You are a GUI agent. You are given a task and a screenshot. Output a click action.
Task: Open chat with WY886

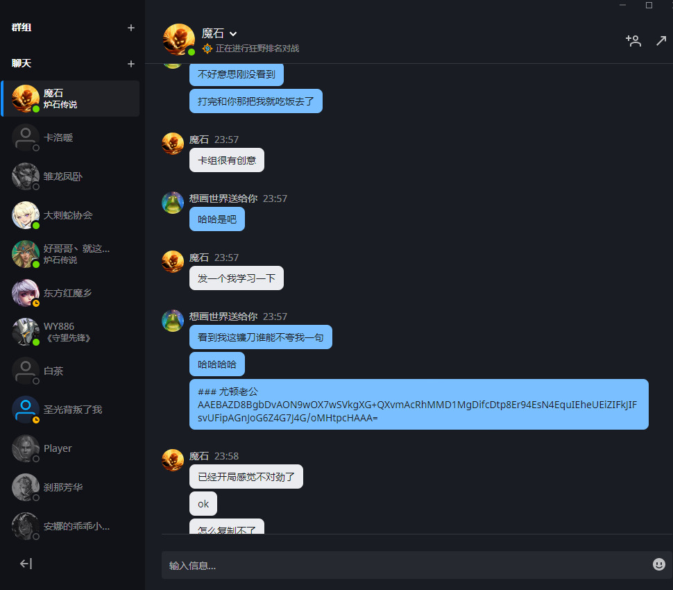click(71, 332)
